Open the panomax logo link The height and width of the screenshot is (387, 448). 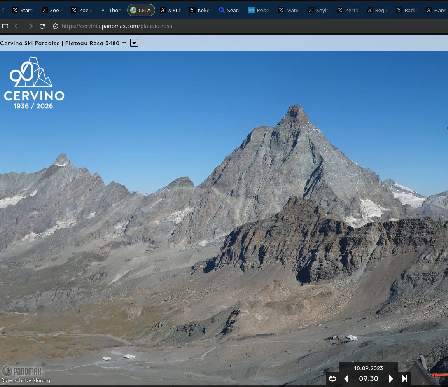coord(22,371)
